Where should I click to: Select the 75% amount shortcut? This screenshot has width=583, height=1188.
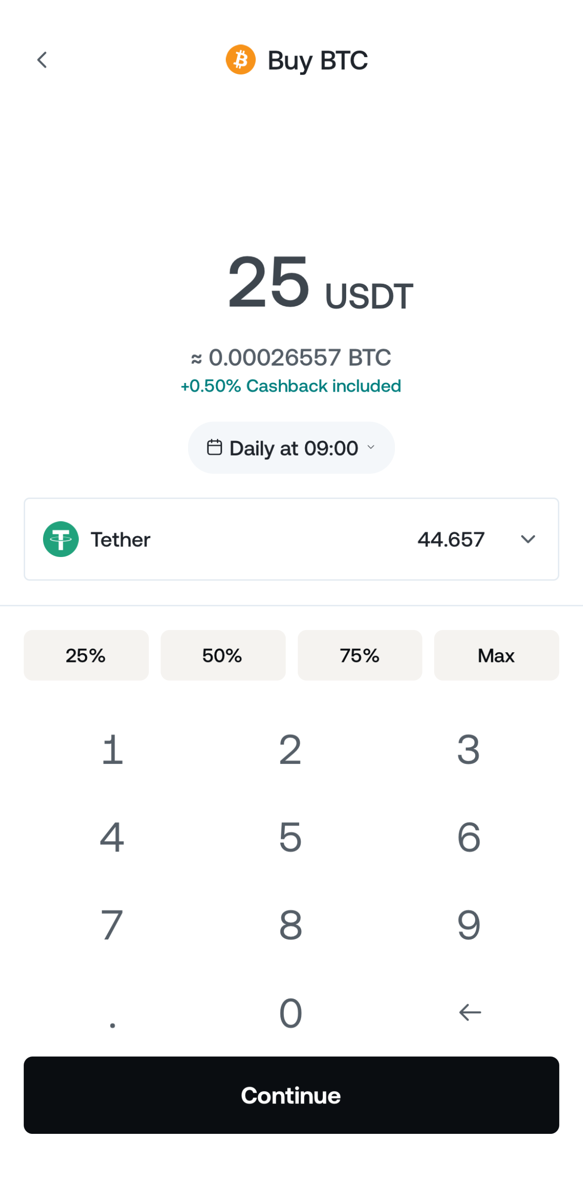click(x=360, y=655)
